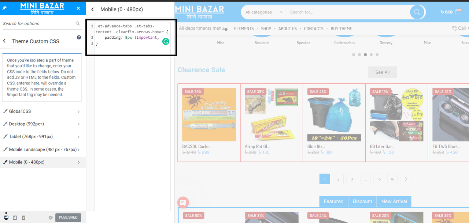Open the BACSOL cockroach gel product image
469x223 pixels.
[x=209, y=115]
